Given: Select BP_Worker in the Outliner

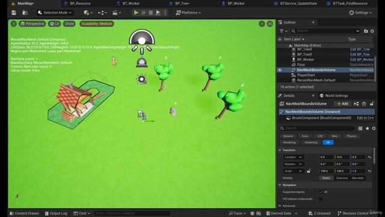Looking at the screenshot, I should click(x=306, y=60).
